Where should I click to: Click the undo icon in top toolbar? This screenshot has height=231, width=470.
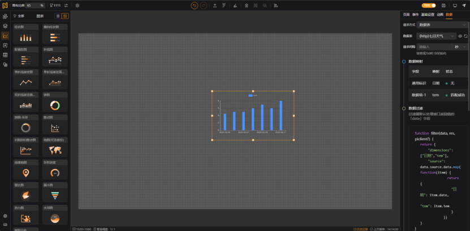194,6
